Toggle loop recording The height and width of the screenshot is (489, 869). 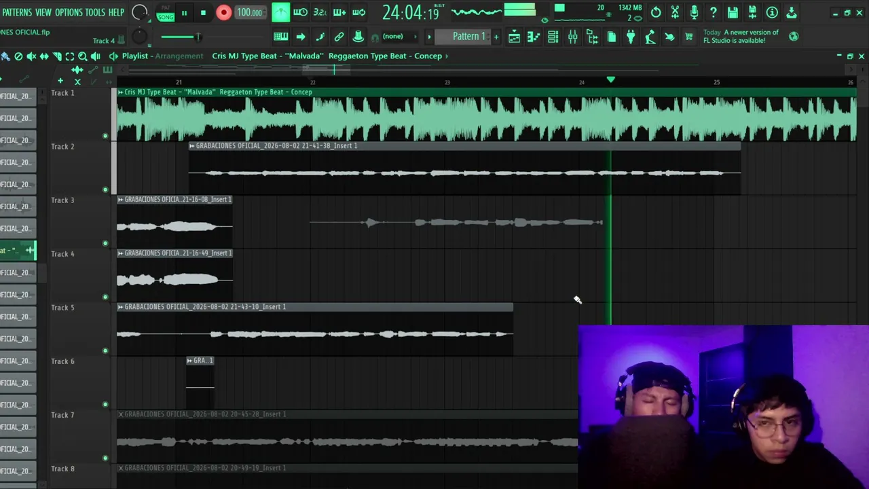click(x=359, y=12)
